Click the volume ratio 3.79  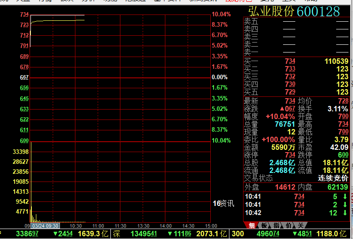click(341, 140)
